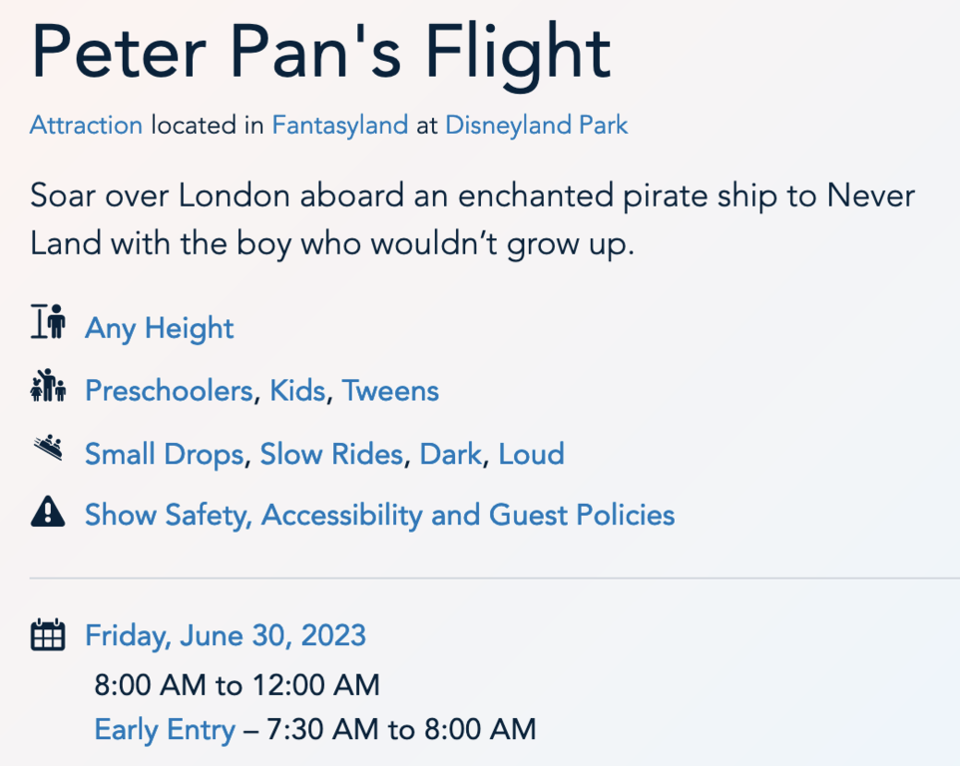Click the warning triangle icon
The image size is (960, 766).
[x=48, y=513]
